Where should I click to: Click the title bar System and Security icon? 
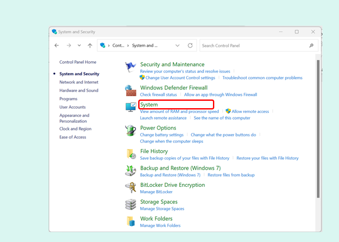coord(54,32)
